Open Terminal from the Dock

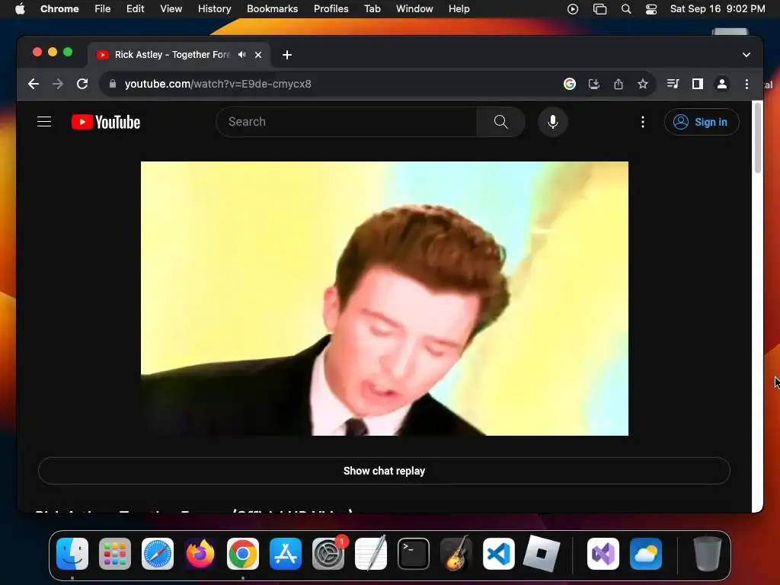[414, 553]
